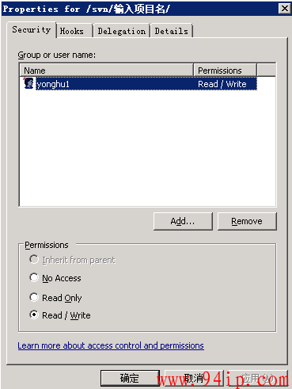Image resolution: width=292 pixels, height=389 pixels.
Task: Confirm with the 确定 button
Action: 130,378
